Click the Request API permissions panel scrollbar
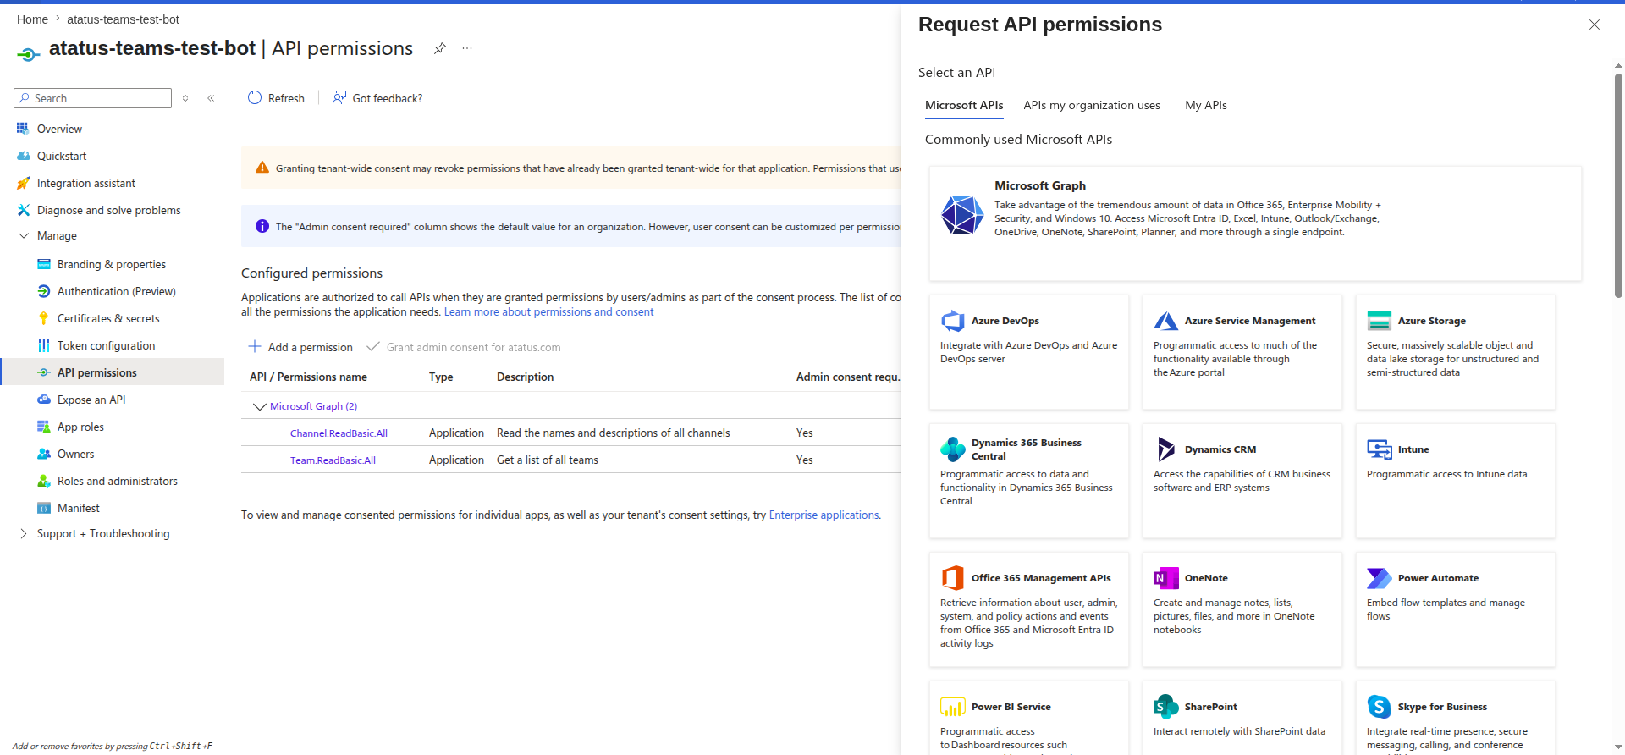Viewport: 1625px width, 755px height. pos(1618,186)
